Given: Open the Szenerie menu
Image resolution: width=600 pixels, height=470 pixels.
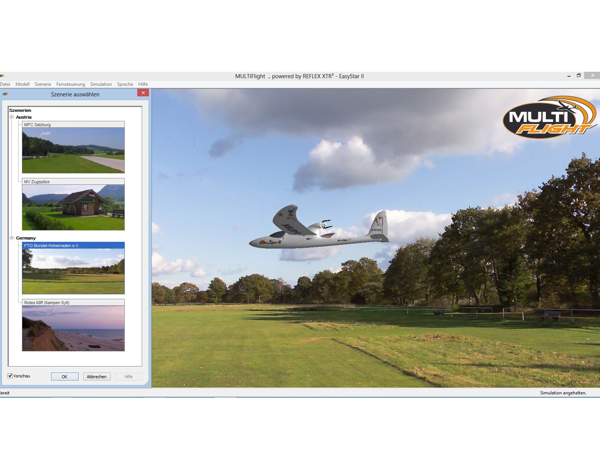Looking at the screenshot, I should click(x=43, y=84).
